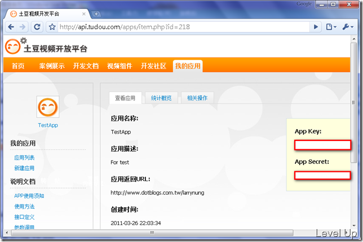
Task: Open the page menu icon
Action: coord(331,27)
